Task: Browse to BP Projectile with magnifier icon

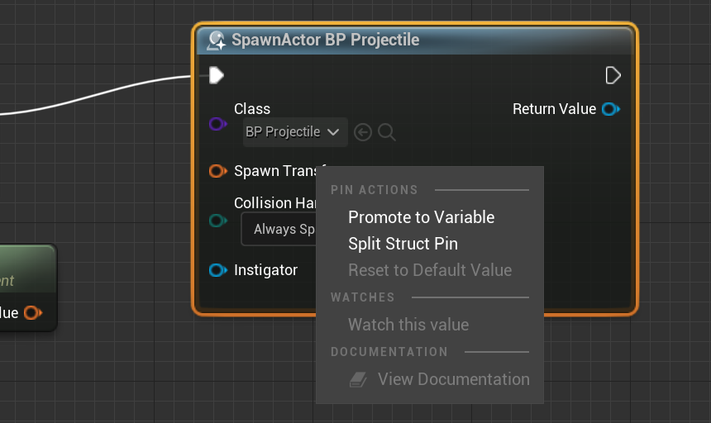Action: (387, 132)
